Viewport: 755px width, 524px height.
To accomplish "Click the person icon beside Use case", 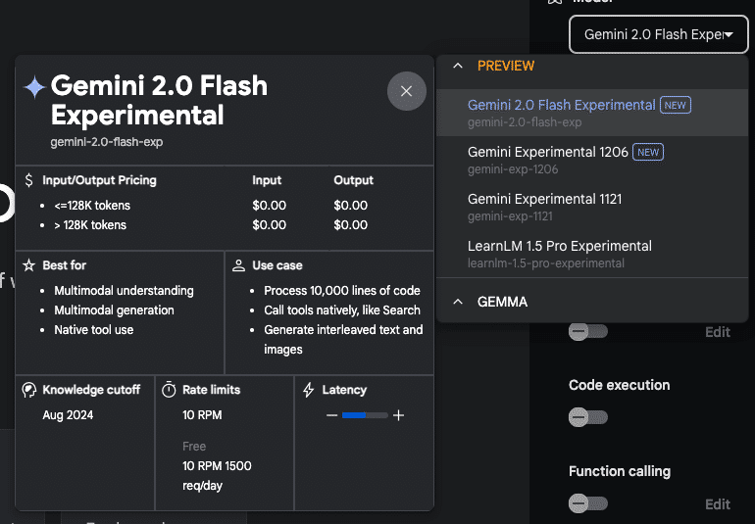I will [238, 265].
